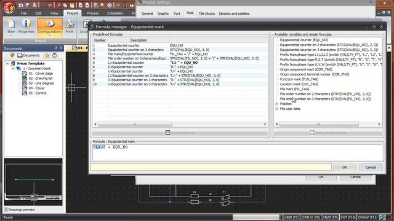This screenshot has width=394, height=221.
Task: Switch to Graphic tab in Project settings
Action: tap(163, 14)
